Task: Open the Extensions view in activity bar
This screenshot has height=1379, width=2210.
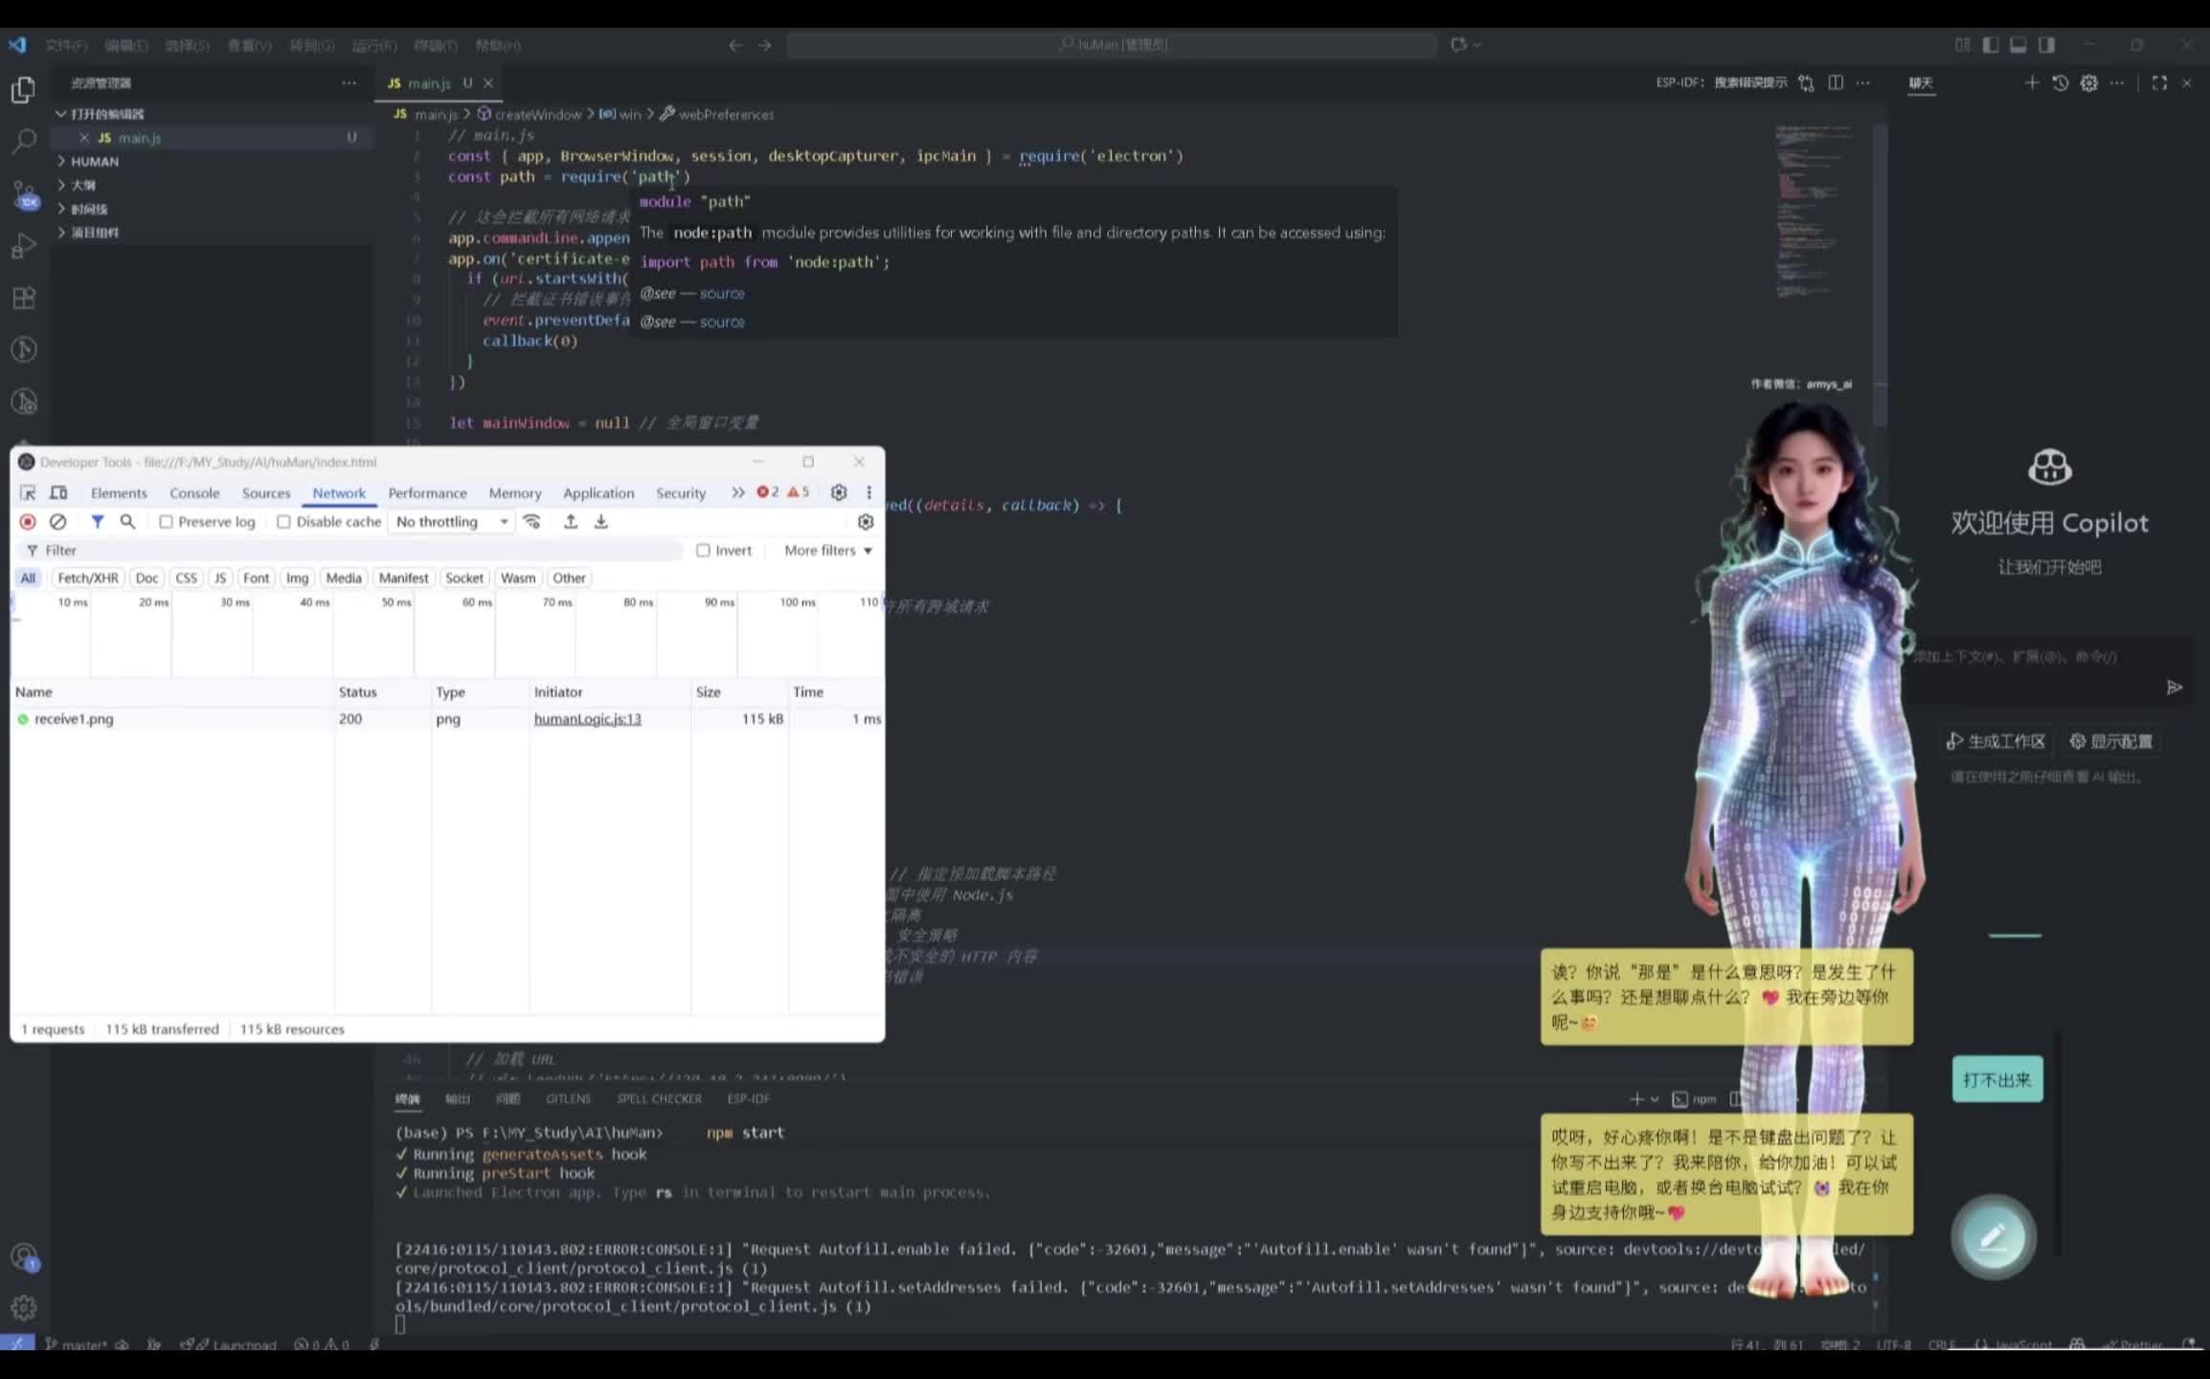Action: (23, 298)
